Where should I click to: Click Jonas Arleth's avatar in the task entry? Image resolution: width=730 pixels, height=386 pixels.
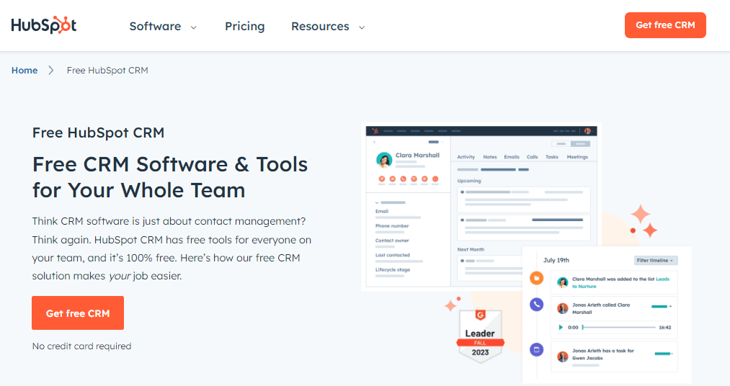(563, 356)
